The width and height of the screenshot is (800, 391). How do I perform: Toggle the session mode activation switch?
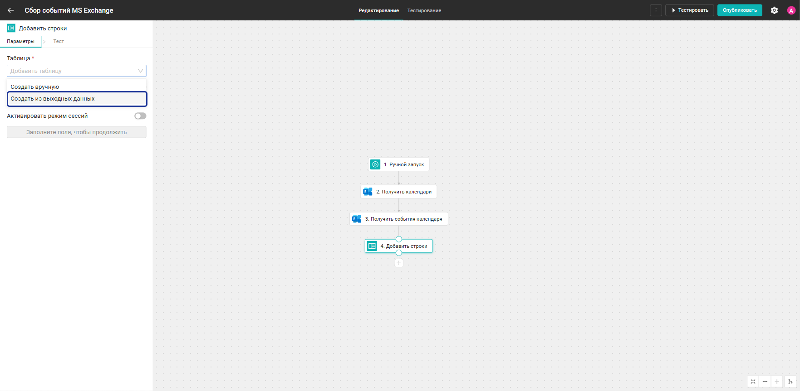coord(140,116)
